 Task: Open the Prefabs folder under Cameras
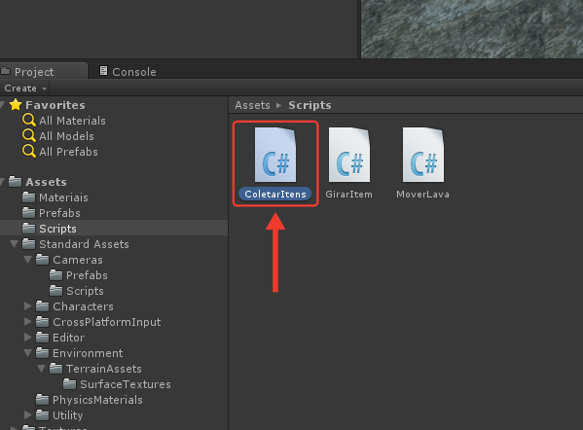coord(87,275)
